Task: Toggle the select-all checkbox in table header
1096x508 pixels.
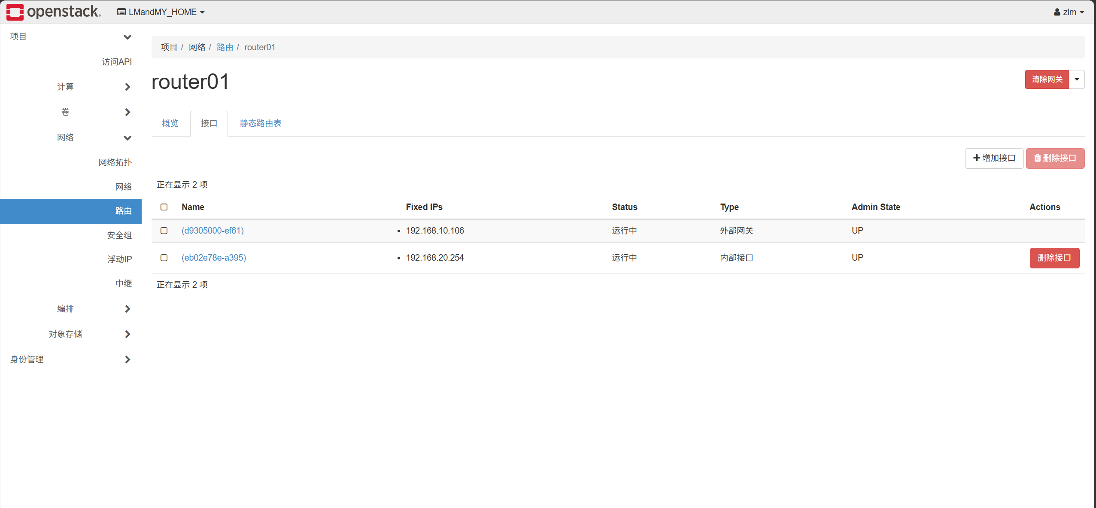Action: tap(164, 207)
